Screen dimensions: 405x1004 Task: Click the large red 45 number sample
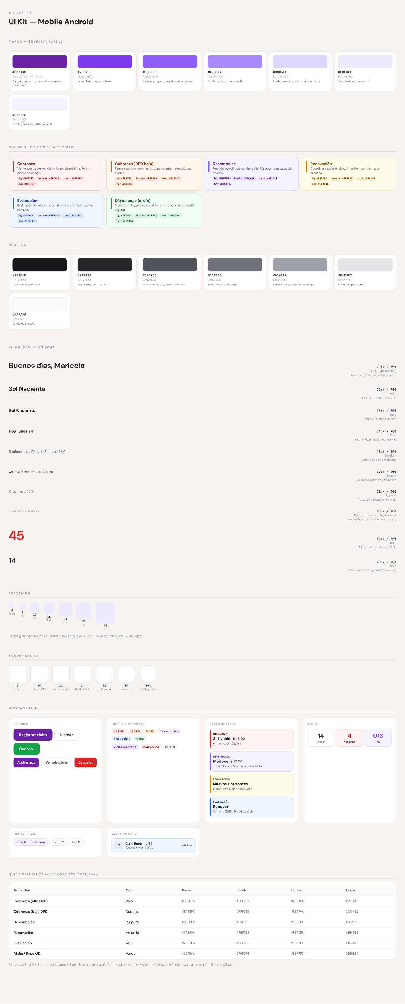tap(16, 535)
